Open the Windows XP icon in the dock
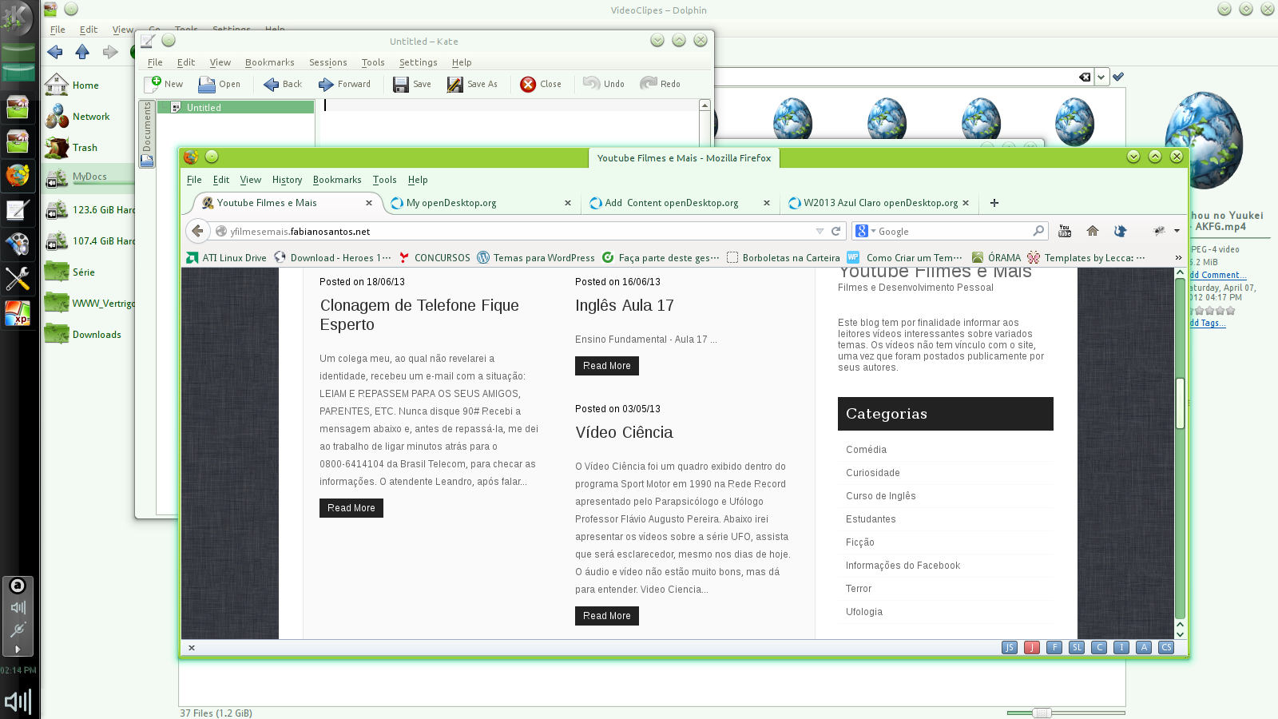 coord(18,313)
